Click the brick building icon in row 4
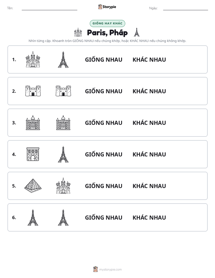 click(33, 154)
